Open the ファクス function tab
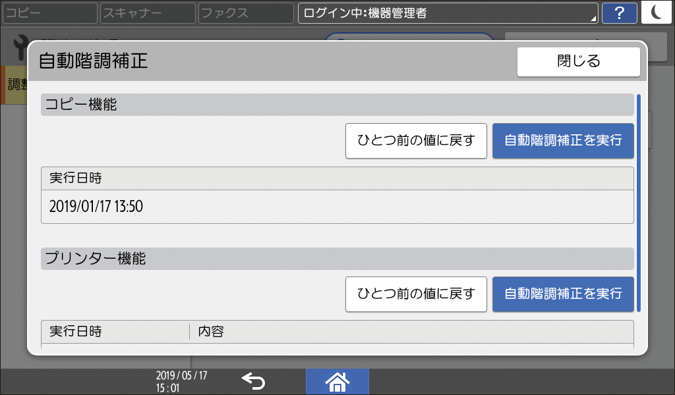This screenshot has height=395, width=675. (244, 13)
